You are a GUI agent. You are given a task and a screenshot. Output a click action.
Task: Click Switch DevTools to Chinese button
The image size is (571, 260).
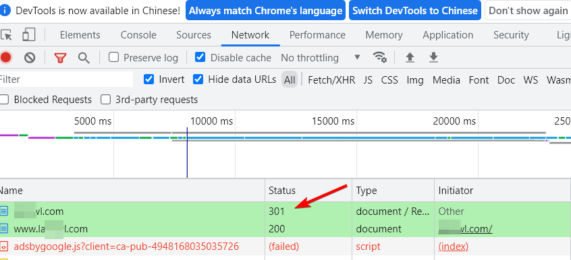(x=415, y=11)
